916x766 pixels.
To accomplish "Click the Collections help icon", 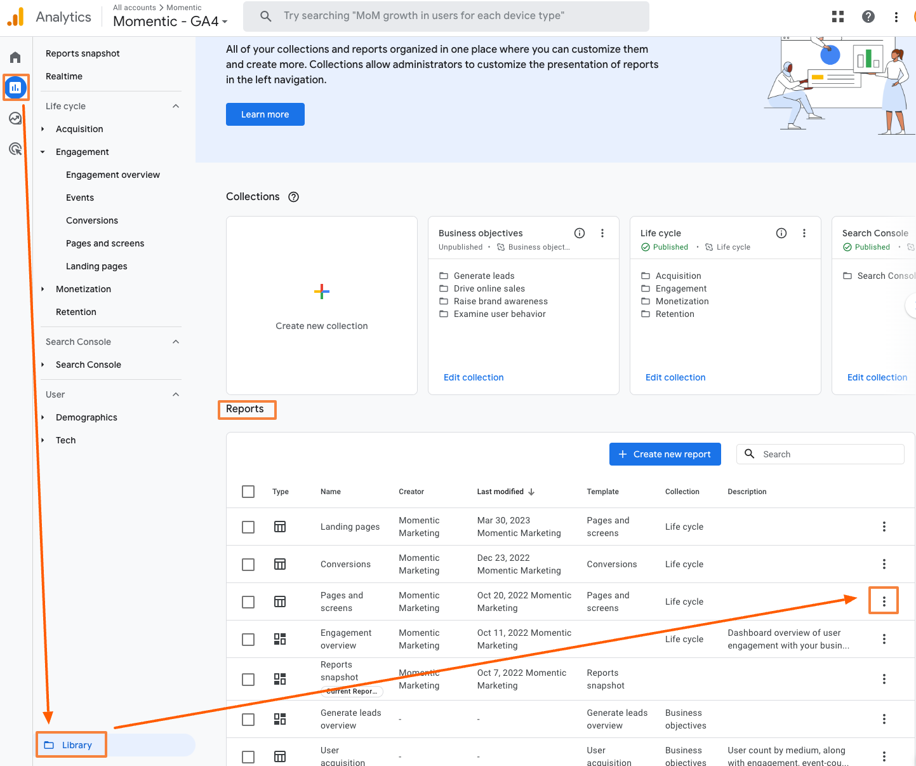I will [x=293, y=197].
